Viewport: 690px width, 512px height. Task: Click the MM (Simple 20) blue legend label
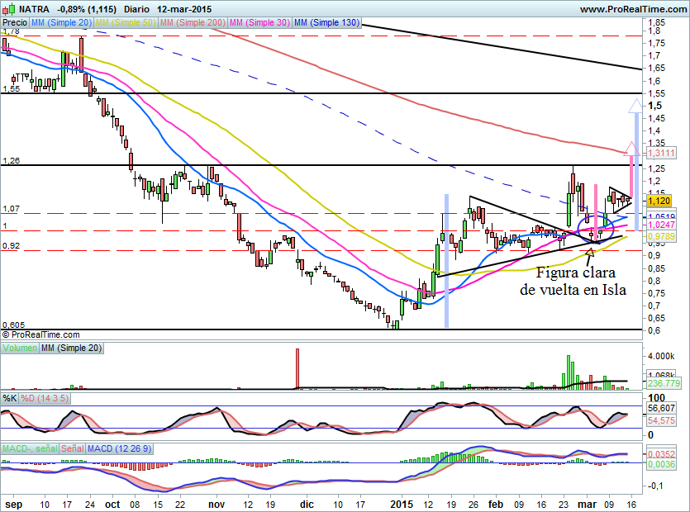coord(61,22)
